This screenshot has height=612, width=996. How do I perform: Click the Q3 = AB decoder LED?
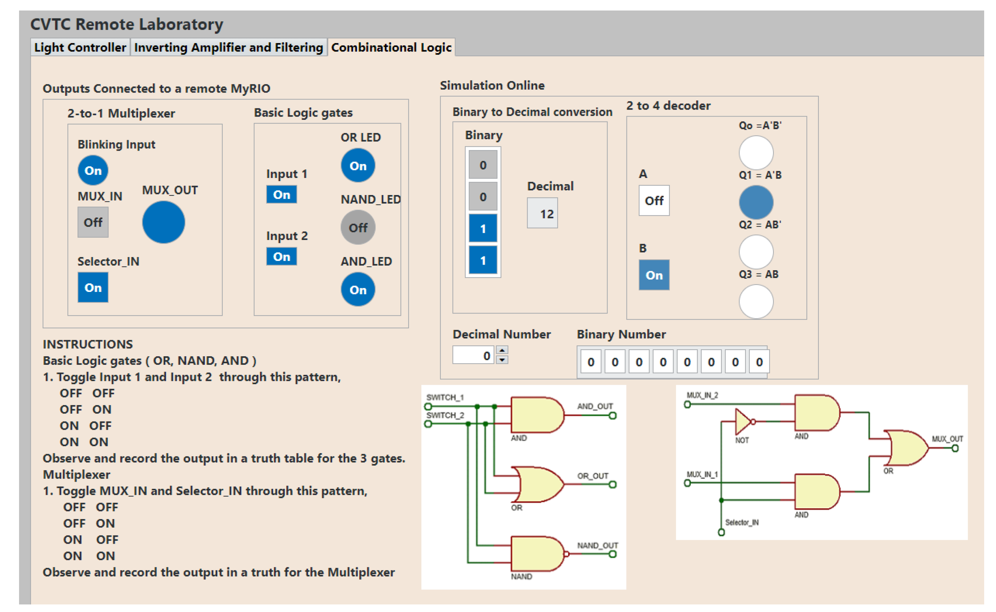[756, 301]
